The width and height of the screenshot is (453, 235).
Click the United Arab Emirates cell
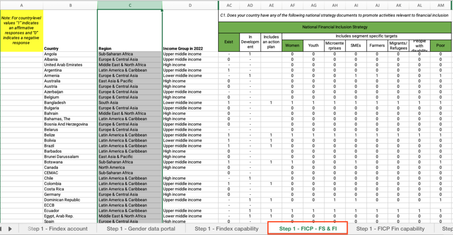(70, 65)
